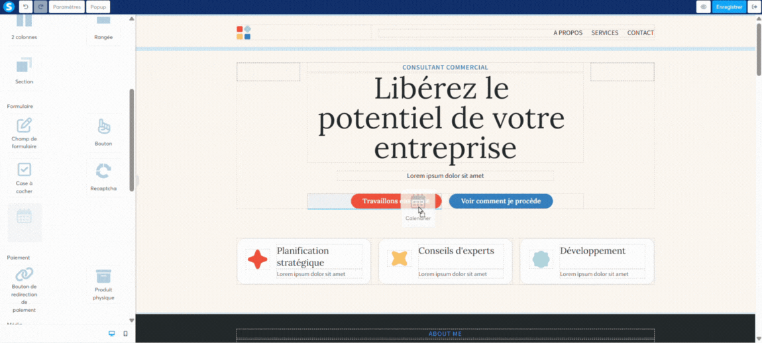The height and width of the screenshot is (343, 762).
Task: Pick the Champ de formulaire element
Action: (x=25, y=134)
